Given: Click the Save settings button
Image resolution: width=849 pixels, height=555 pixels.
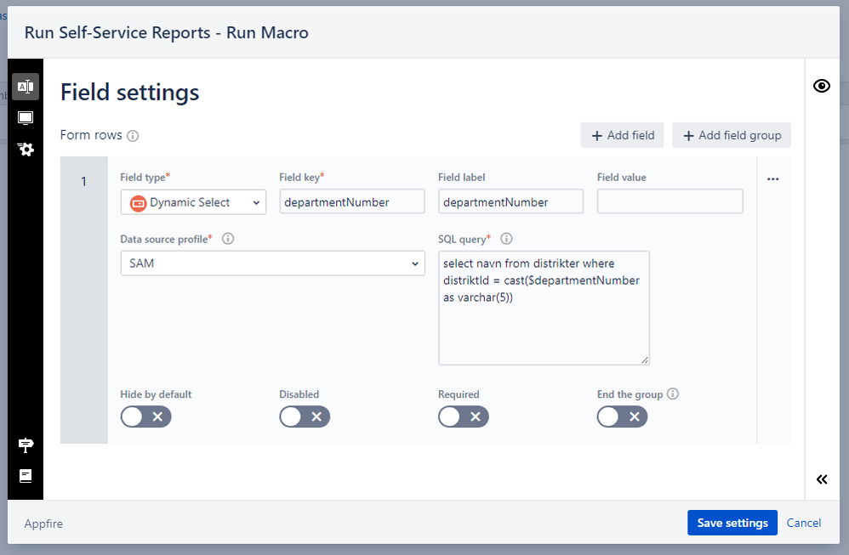Looking at the screenshot, I should click(732, 523).
